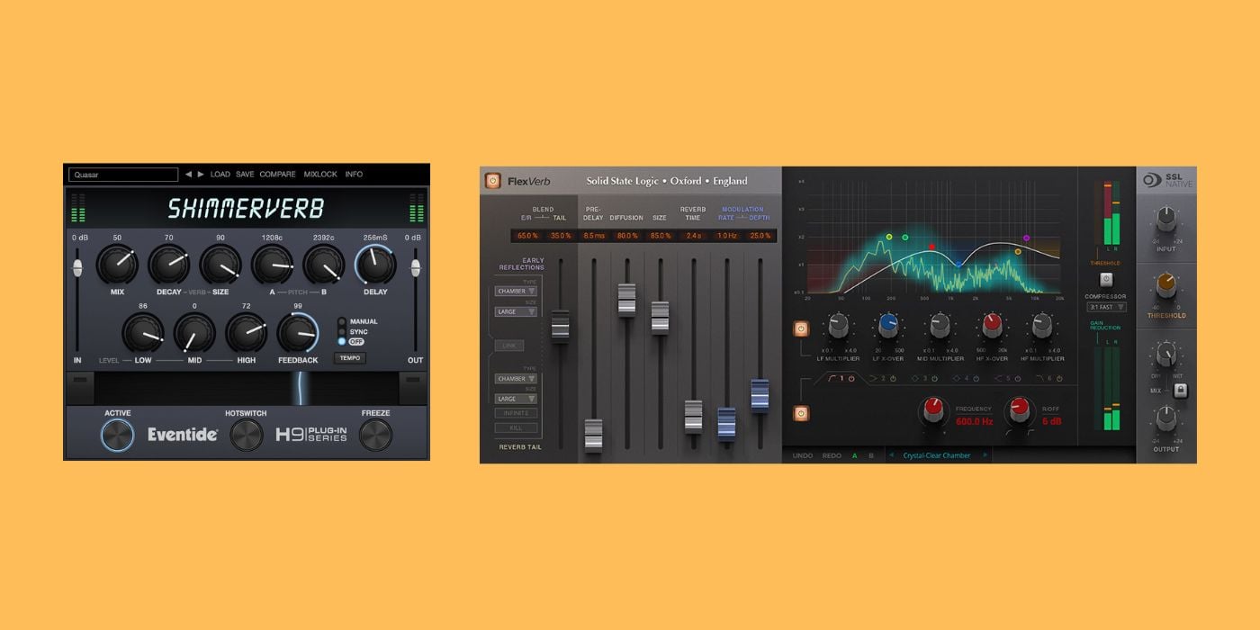Screen dimensions: 1260x630
Task: Click the Mix lock padlock icon
Action: pos(1180,391)
